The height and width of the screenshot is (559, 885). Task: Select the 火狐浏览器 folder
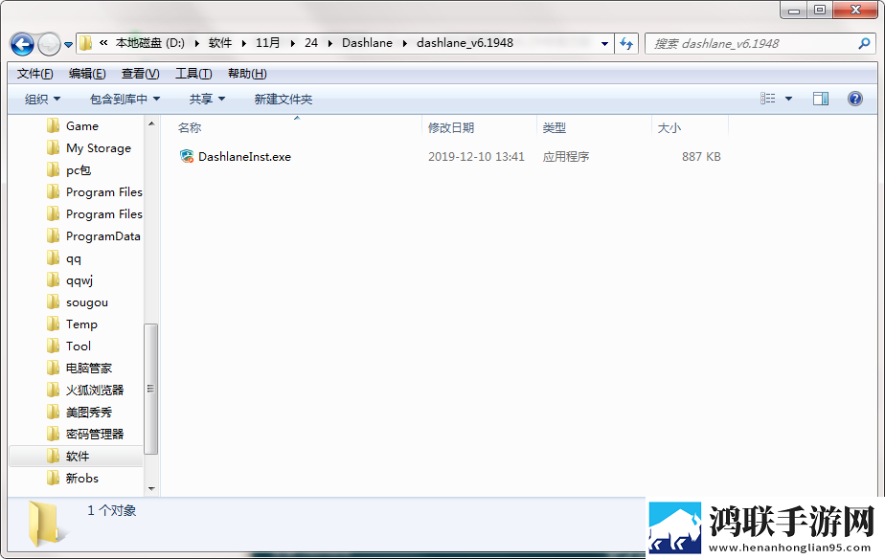click(x=95, y=391)
